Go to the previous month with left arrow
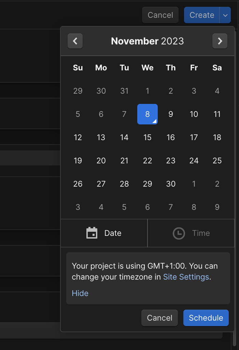This screenshot has height=350, width=239. click(x=75, y=41)
